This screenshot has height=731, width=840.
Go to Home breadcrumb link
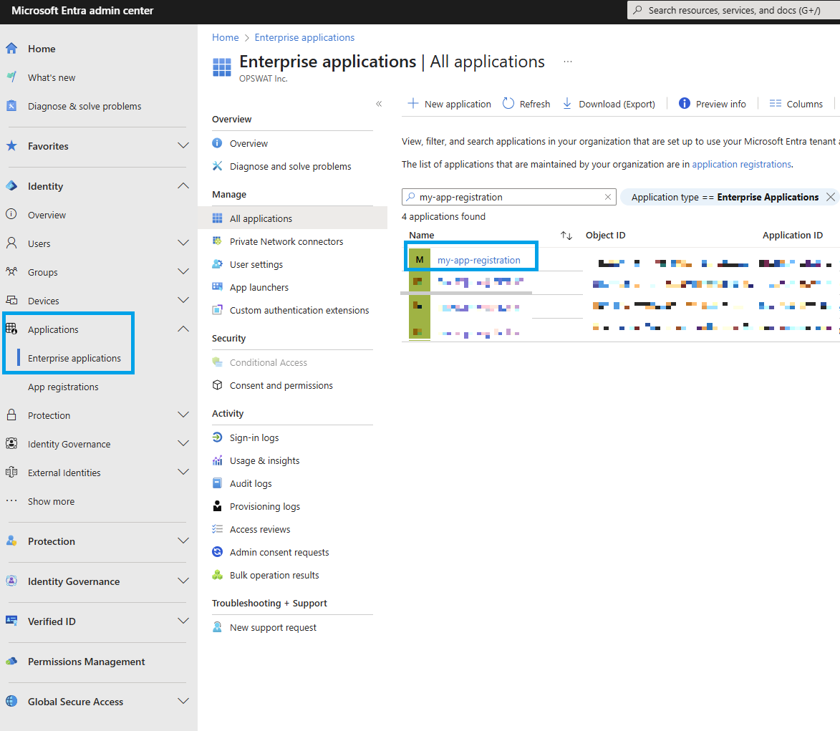coord(226,37)
